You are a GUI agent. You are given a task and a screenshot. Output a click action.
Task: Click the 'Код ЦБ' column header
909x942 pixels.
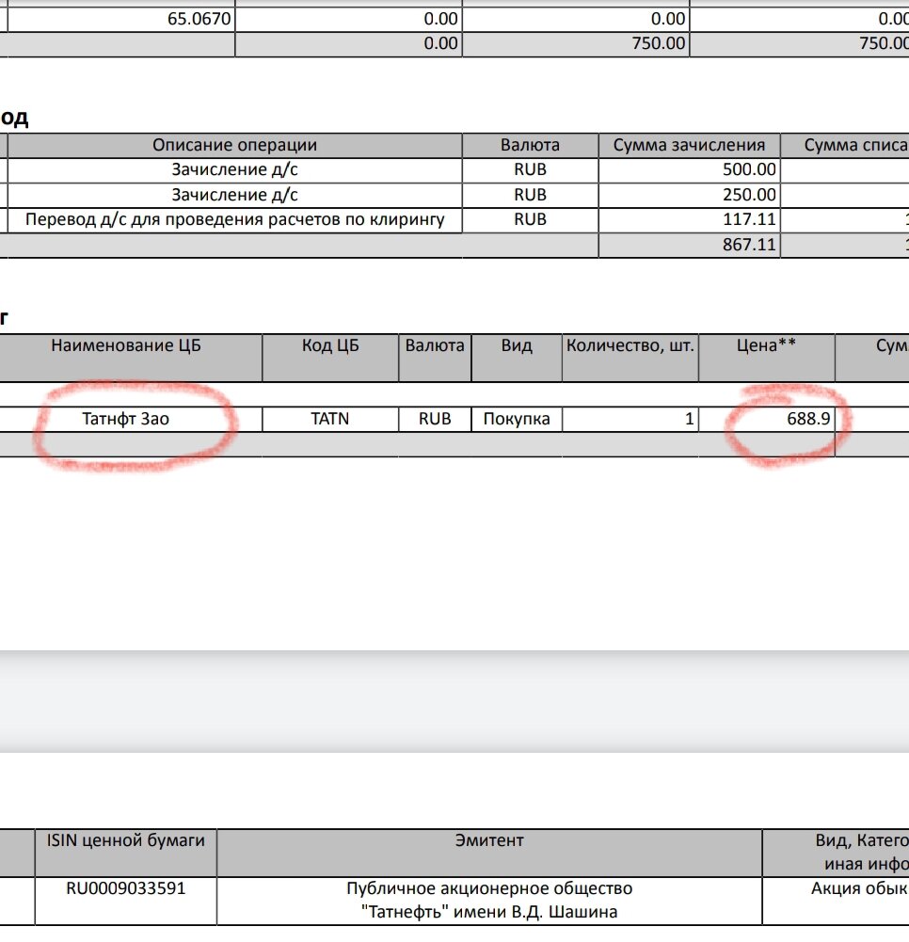(330, 358)
